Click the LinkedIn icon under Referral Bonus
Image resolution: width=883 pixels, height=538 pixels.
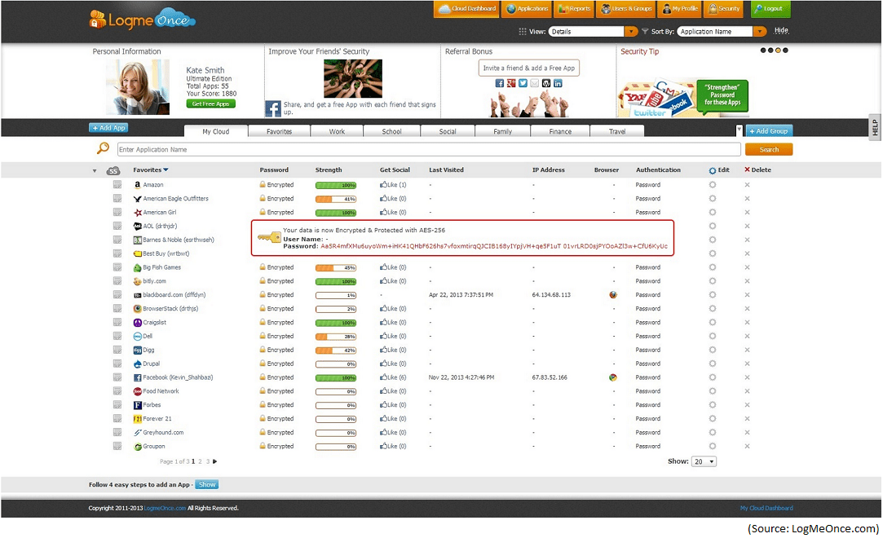(x=558, y=83)
